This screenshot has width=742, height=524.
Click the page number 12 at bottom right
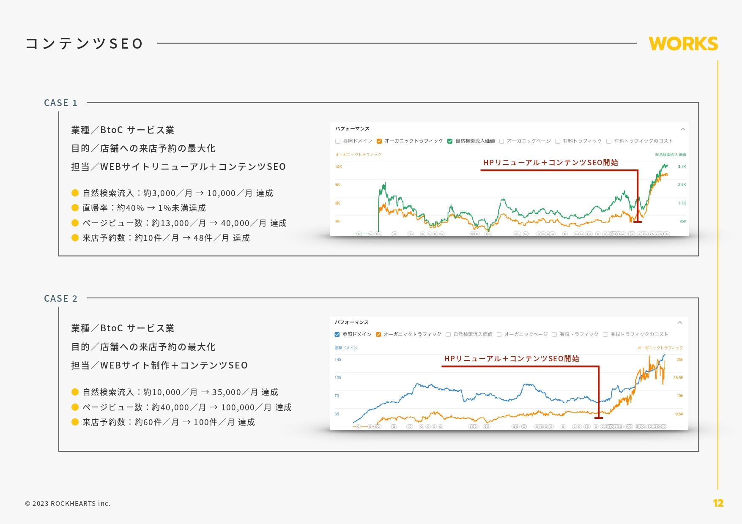pyautogui.click(x=718, y=503)
